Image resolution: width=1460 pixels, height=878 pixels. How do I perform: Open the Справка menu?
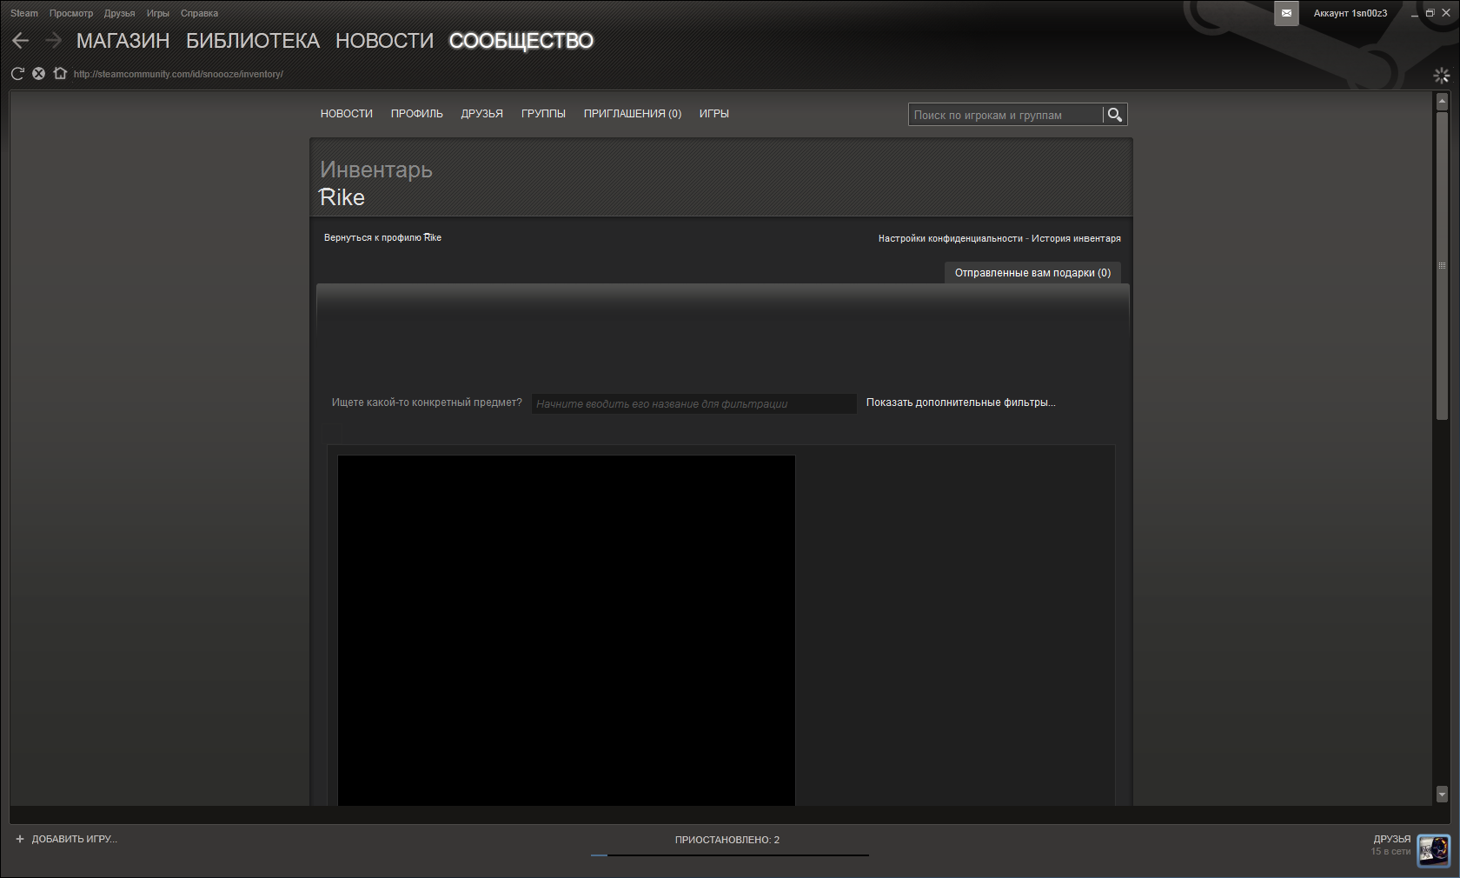pos(199,13)
